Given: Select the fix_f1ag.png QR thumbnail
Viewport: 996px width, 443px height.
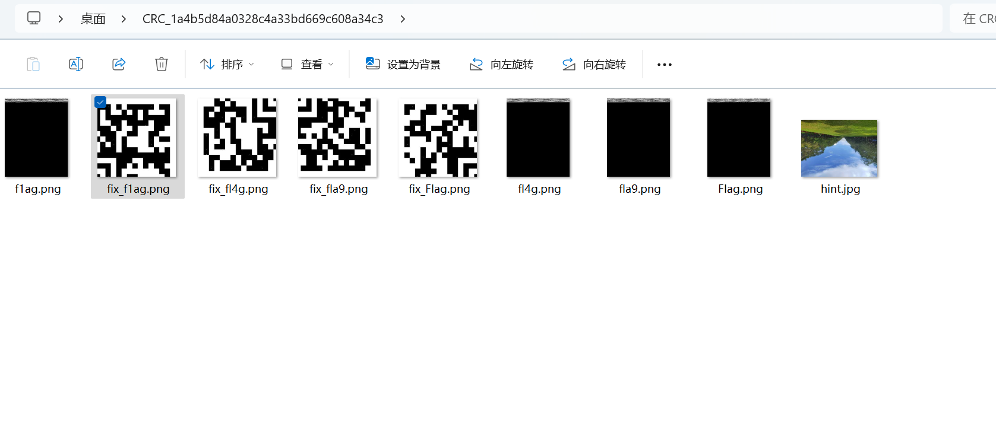Looking at the screenshot, I should [137, 138].
